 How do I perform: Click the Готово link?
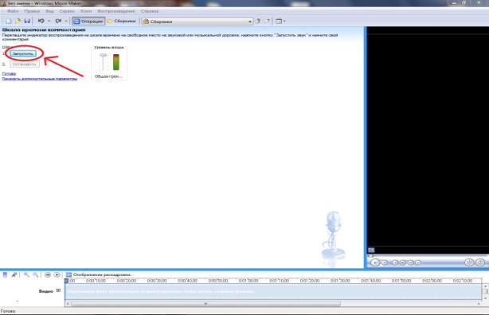(9, 74)
